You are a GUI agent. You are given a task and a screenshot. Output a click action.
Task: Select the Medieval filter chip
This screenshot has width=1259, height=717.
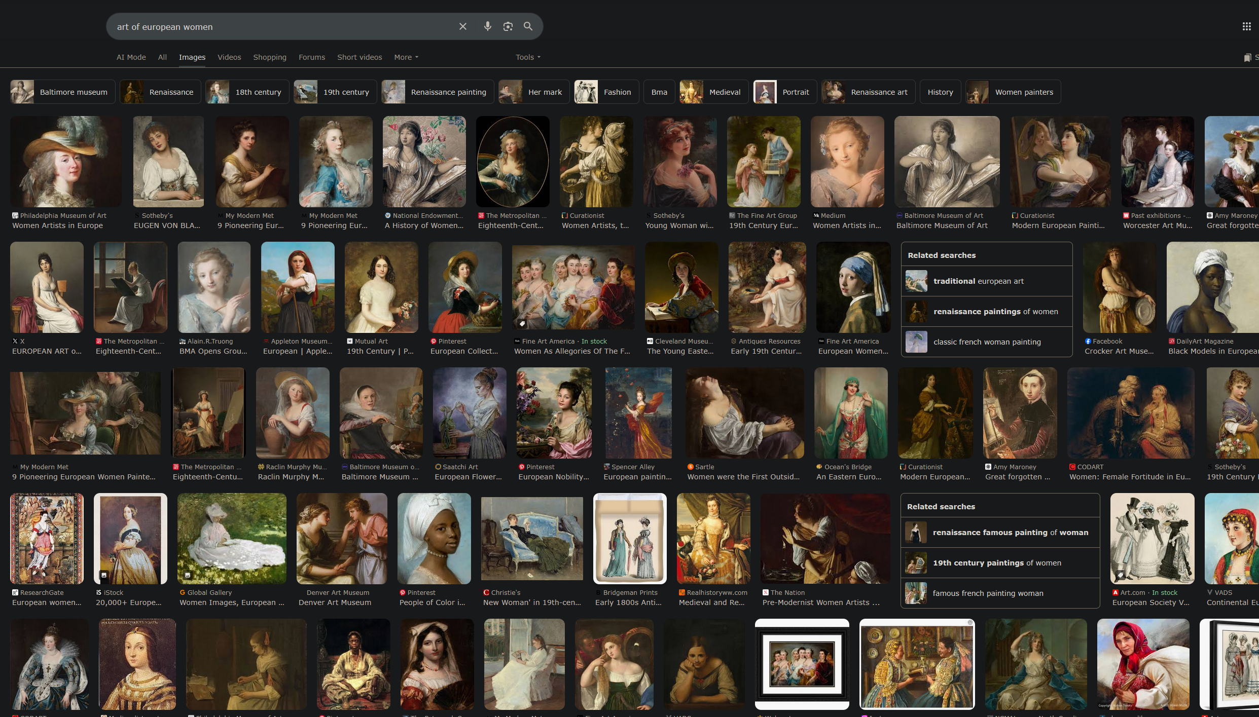[x=714, y=92]
